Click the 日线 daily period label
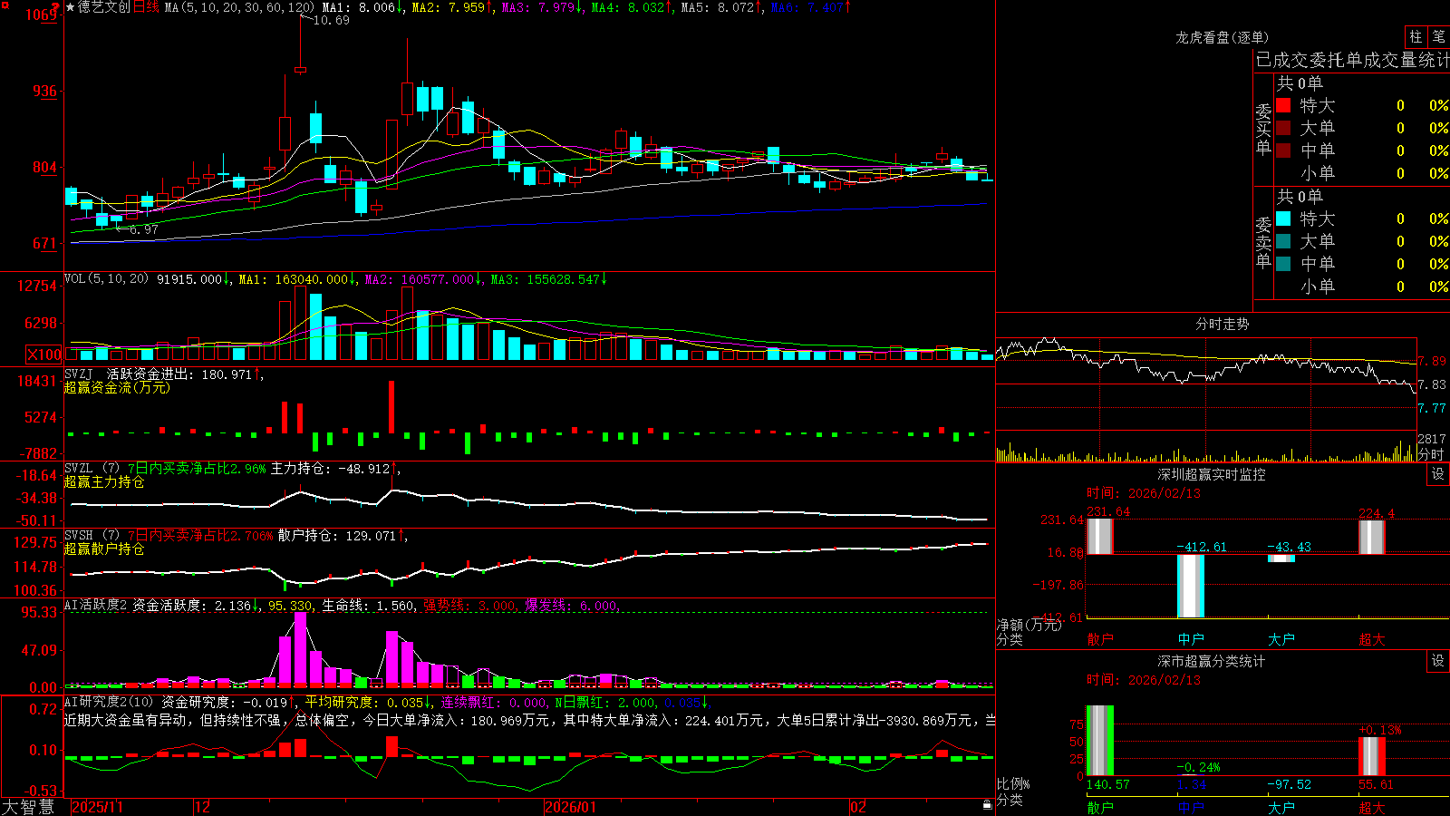Image resolution: width=1450 pixels, height=816 pixels. 146,7
